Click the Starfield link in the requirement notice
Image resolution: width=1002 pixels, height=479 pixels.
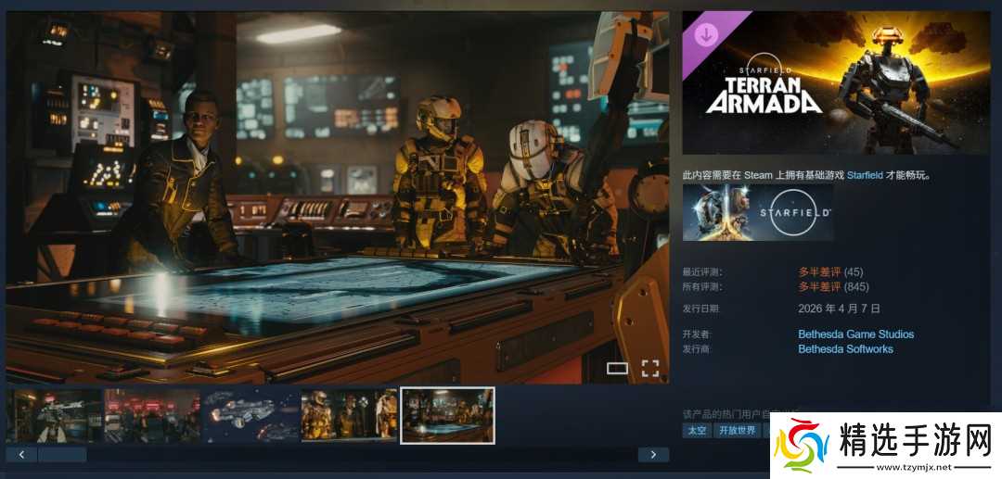(865, 175)
